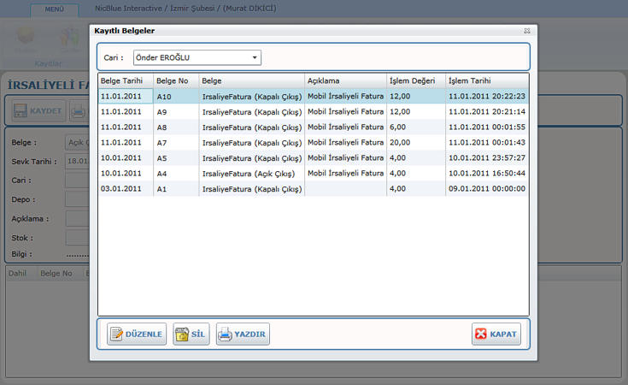This screenshot has height=385, width=628.
Task: Select document A5 dated 10.01.2011
Action: coord(313,157)
